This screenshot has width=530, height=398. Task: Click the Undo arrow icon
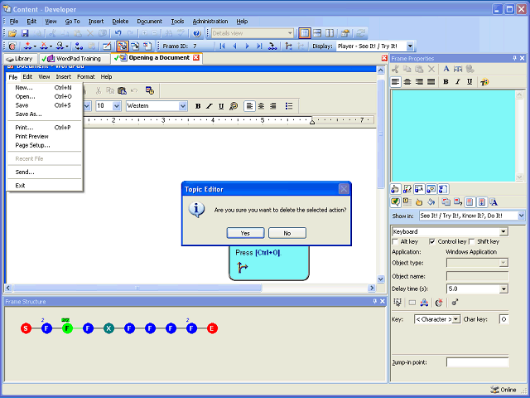(x=118, y=33)
